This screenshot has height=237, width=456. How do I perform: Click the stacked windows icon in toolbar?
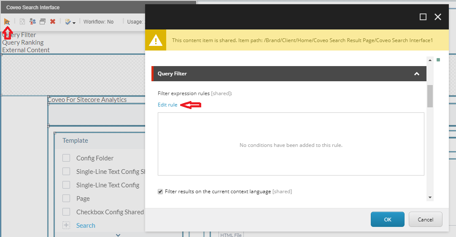(43, 21)
